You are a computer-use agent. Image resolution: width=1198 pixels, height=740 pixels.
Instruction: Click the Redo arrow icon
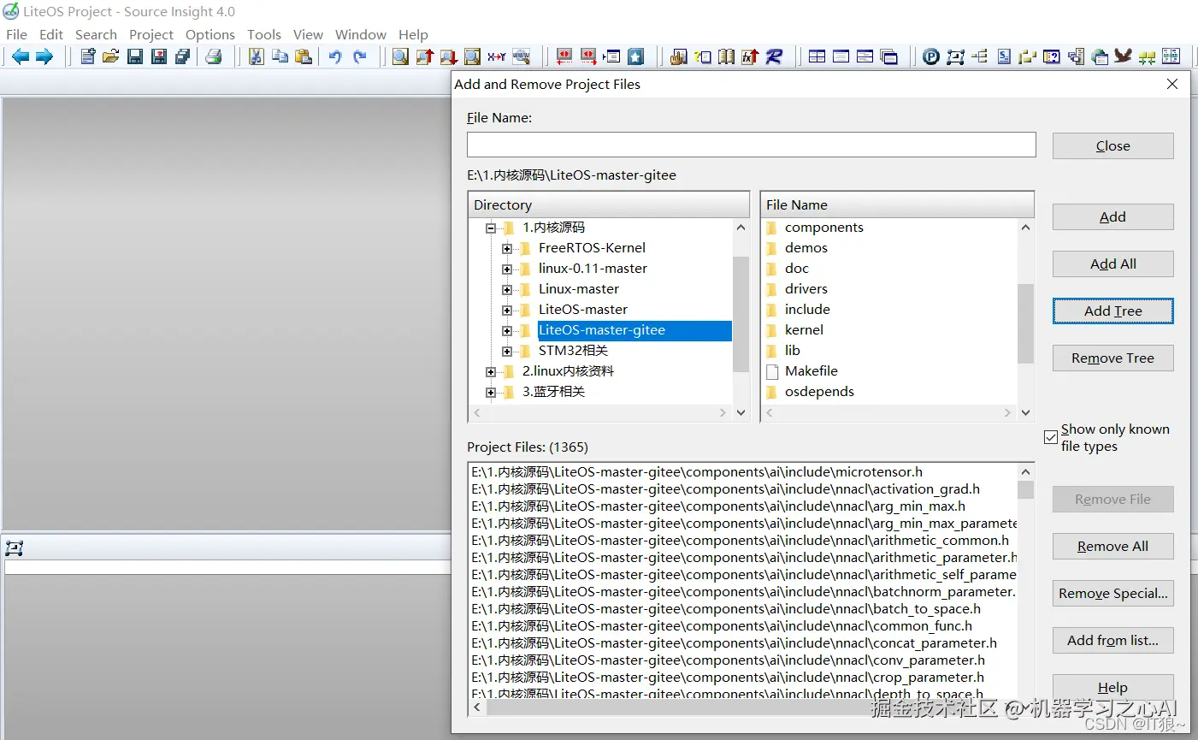click(359, 56)
